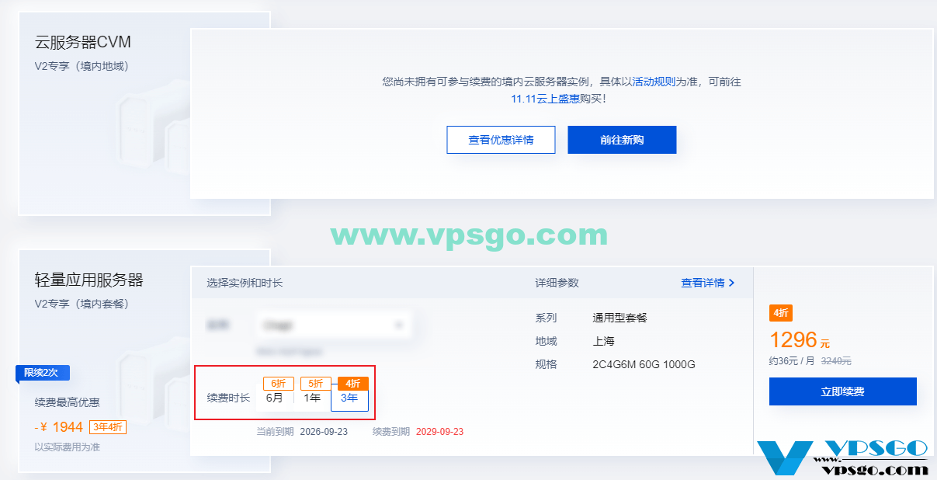This screenshot has width=937, height=480.
Task: Click the 6折 discount badge
Action: click(x=279, y=384)
